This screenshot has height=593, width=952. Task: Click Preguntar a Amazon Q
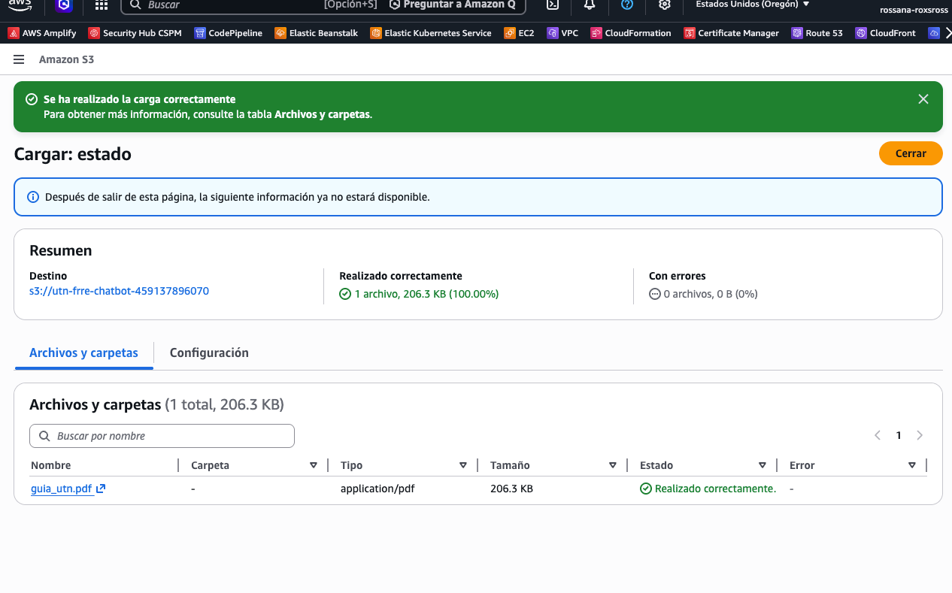click(x=453, y=5)
